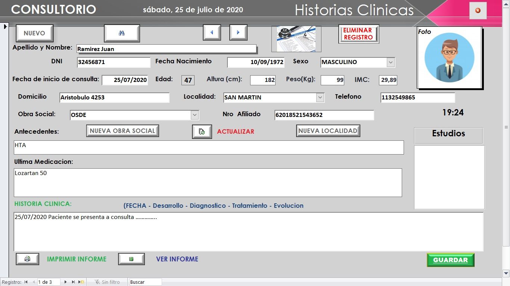The image size is (510, 286).
Task: Click the NUEVA LOCALIDAD button
Action: click(x=328, y=131)
